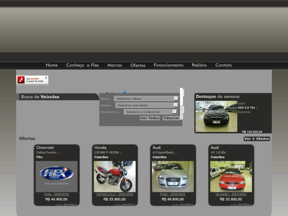Click the Zafira Confor model text

pyautogui.click(x=48, y=153)
